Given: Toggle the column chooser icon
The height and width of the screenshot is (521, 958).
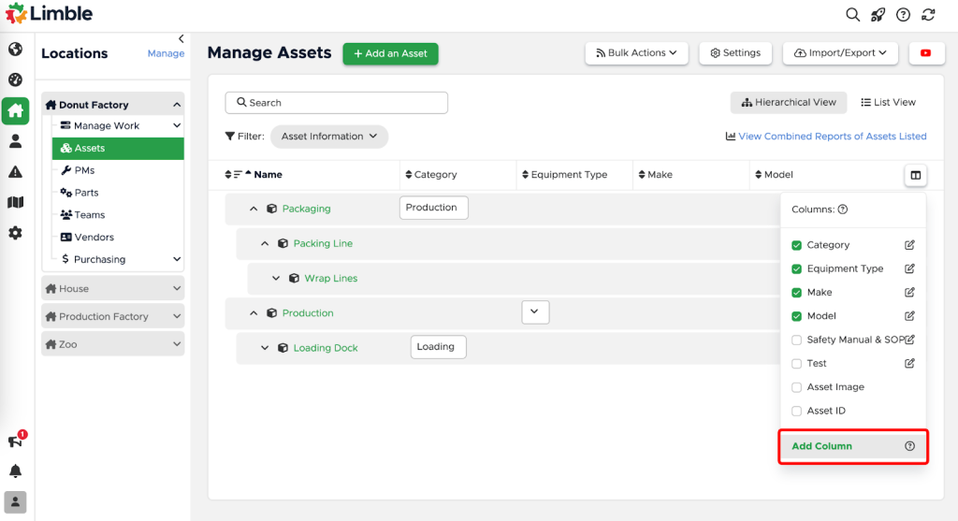Looking at the screenshot, I should pyautogui.click(x=915, y=175).
